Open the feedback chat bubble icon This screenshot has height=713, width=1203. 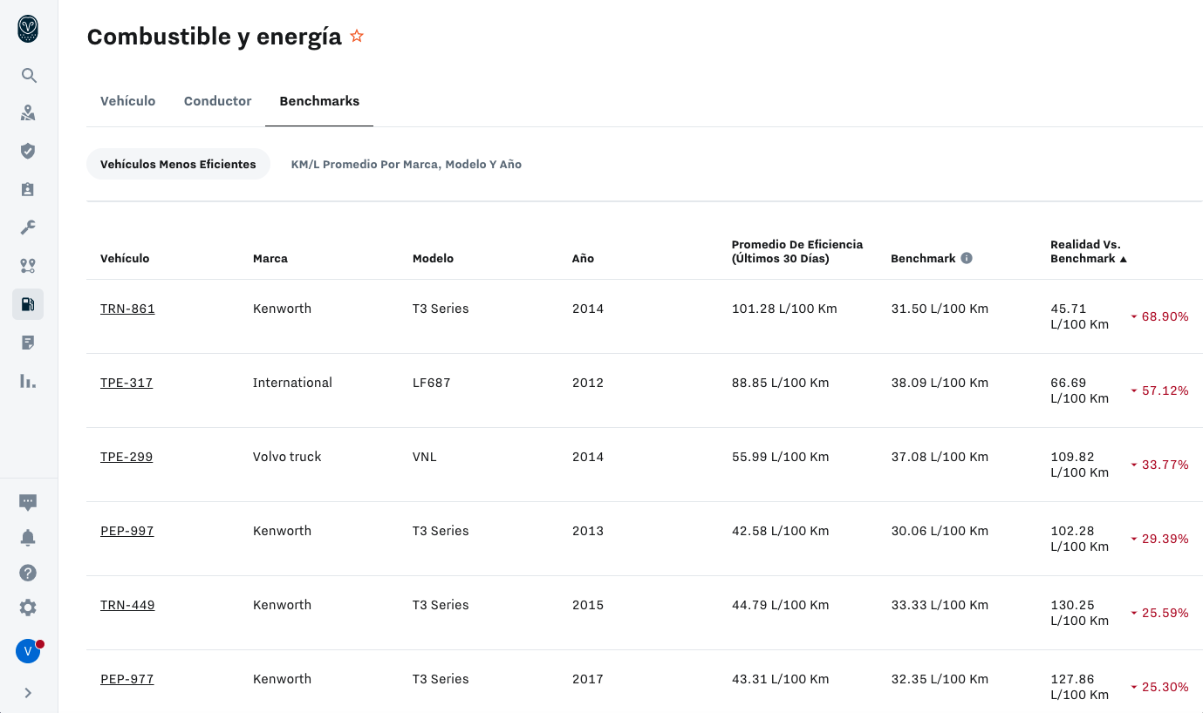[28, 502]
